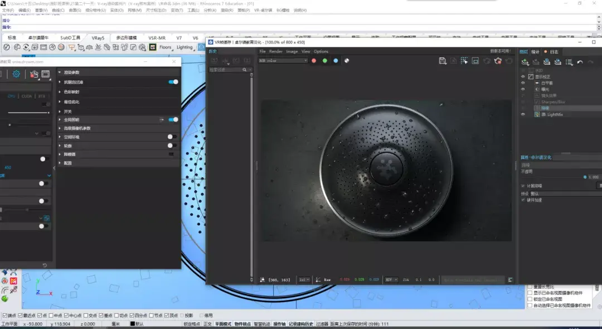Click the region render selection icon
This screenshot has height=329, width=602.
pyautogui.click(x=464, y=61)
